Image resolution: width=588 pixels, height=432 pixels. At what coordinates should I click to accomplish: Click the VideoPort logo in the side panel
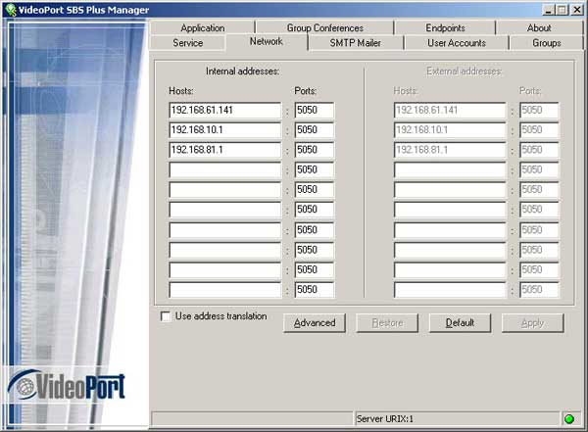[67, 386]
